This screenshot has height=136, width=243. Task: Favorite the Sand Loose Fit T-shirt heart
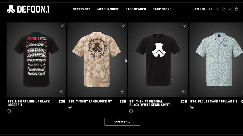[x=123, y=26]
